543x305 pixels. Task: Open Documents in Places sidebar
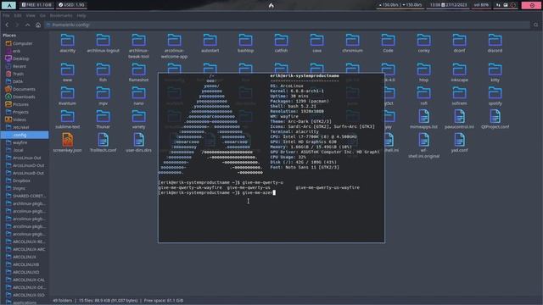[25, 89]
